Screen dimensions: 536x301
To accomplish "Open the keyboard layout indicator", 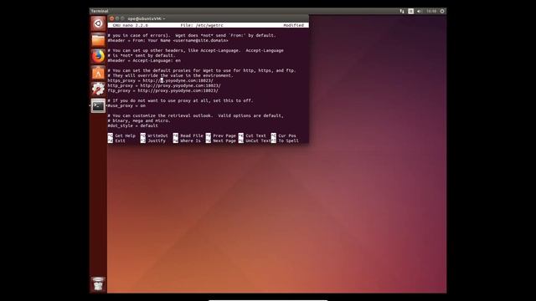I will 410,11.
